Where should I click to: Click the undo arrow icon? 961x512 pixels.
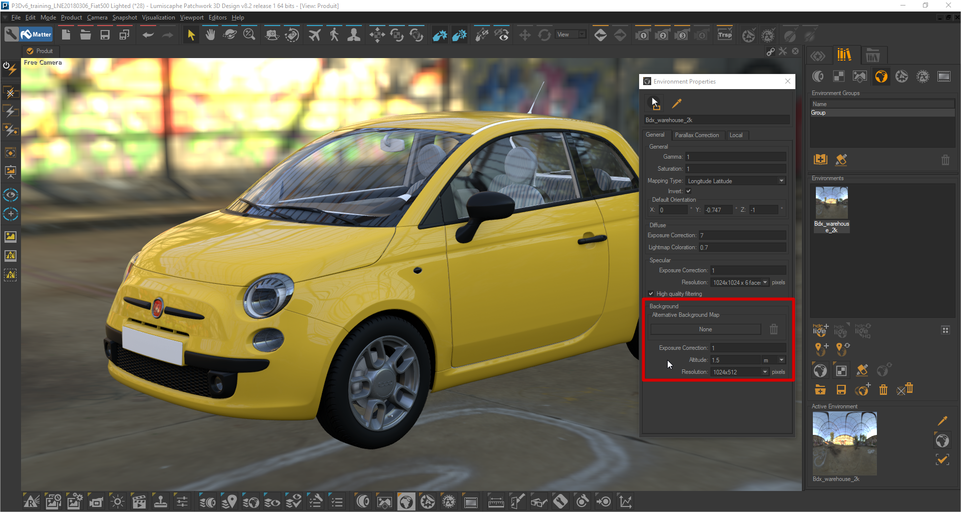148,35
